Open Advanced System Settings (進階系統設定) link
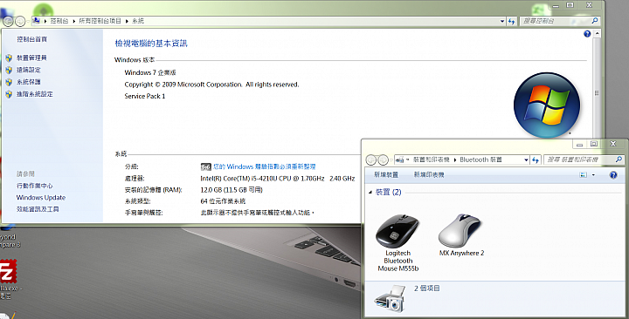 coord(34,94)
